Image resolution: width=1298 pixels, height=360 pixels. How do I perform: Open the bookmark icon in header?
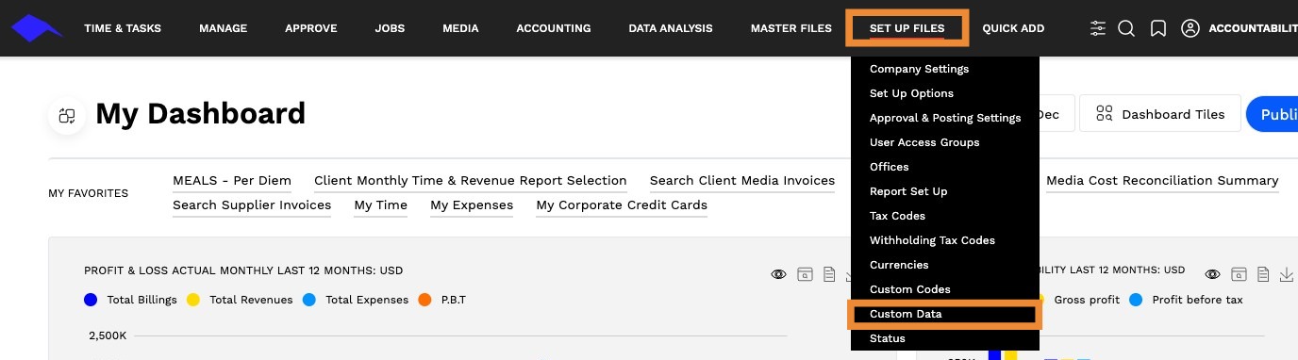click(1158, 28)
